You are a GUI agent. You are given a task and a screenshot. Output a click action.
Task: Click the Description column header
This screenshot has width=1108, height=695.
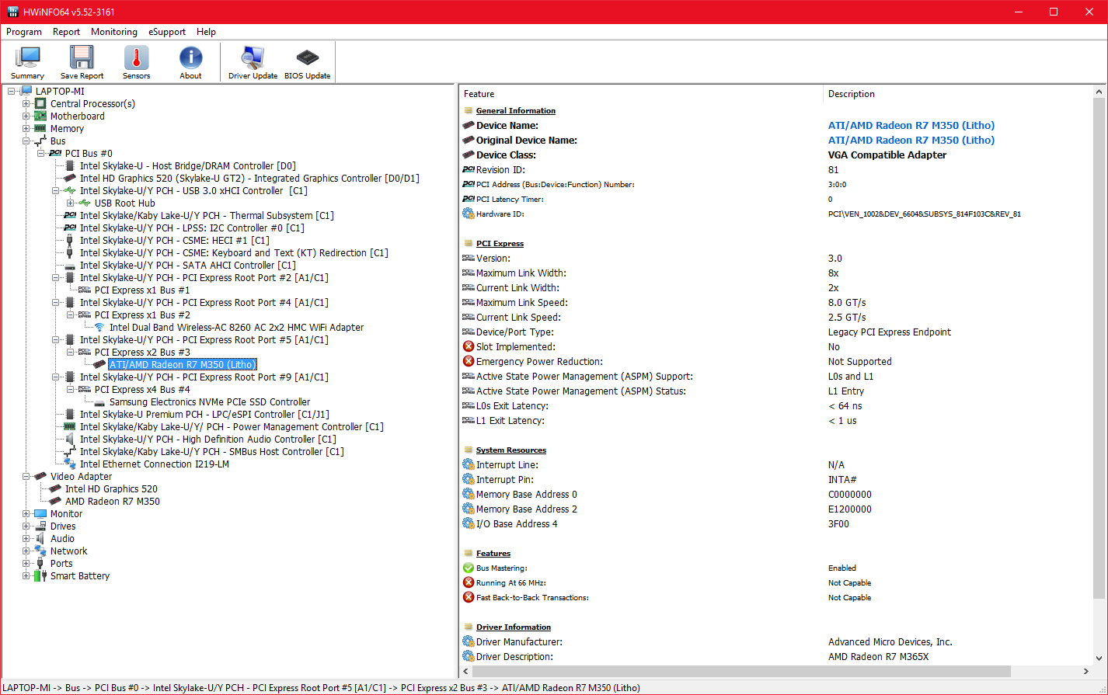[958, 94]
